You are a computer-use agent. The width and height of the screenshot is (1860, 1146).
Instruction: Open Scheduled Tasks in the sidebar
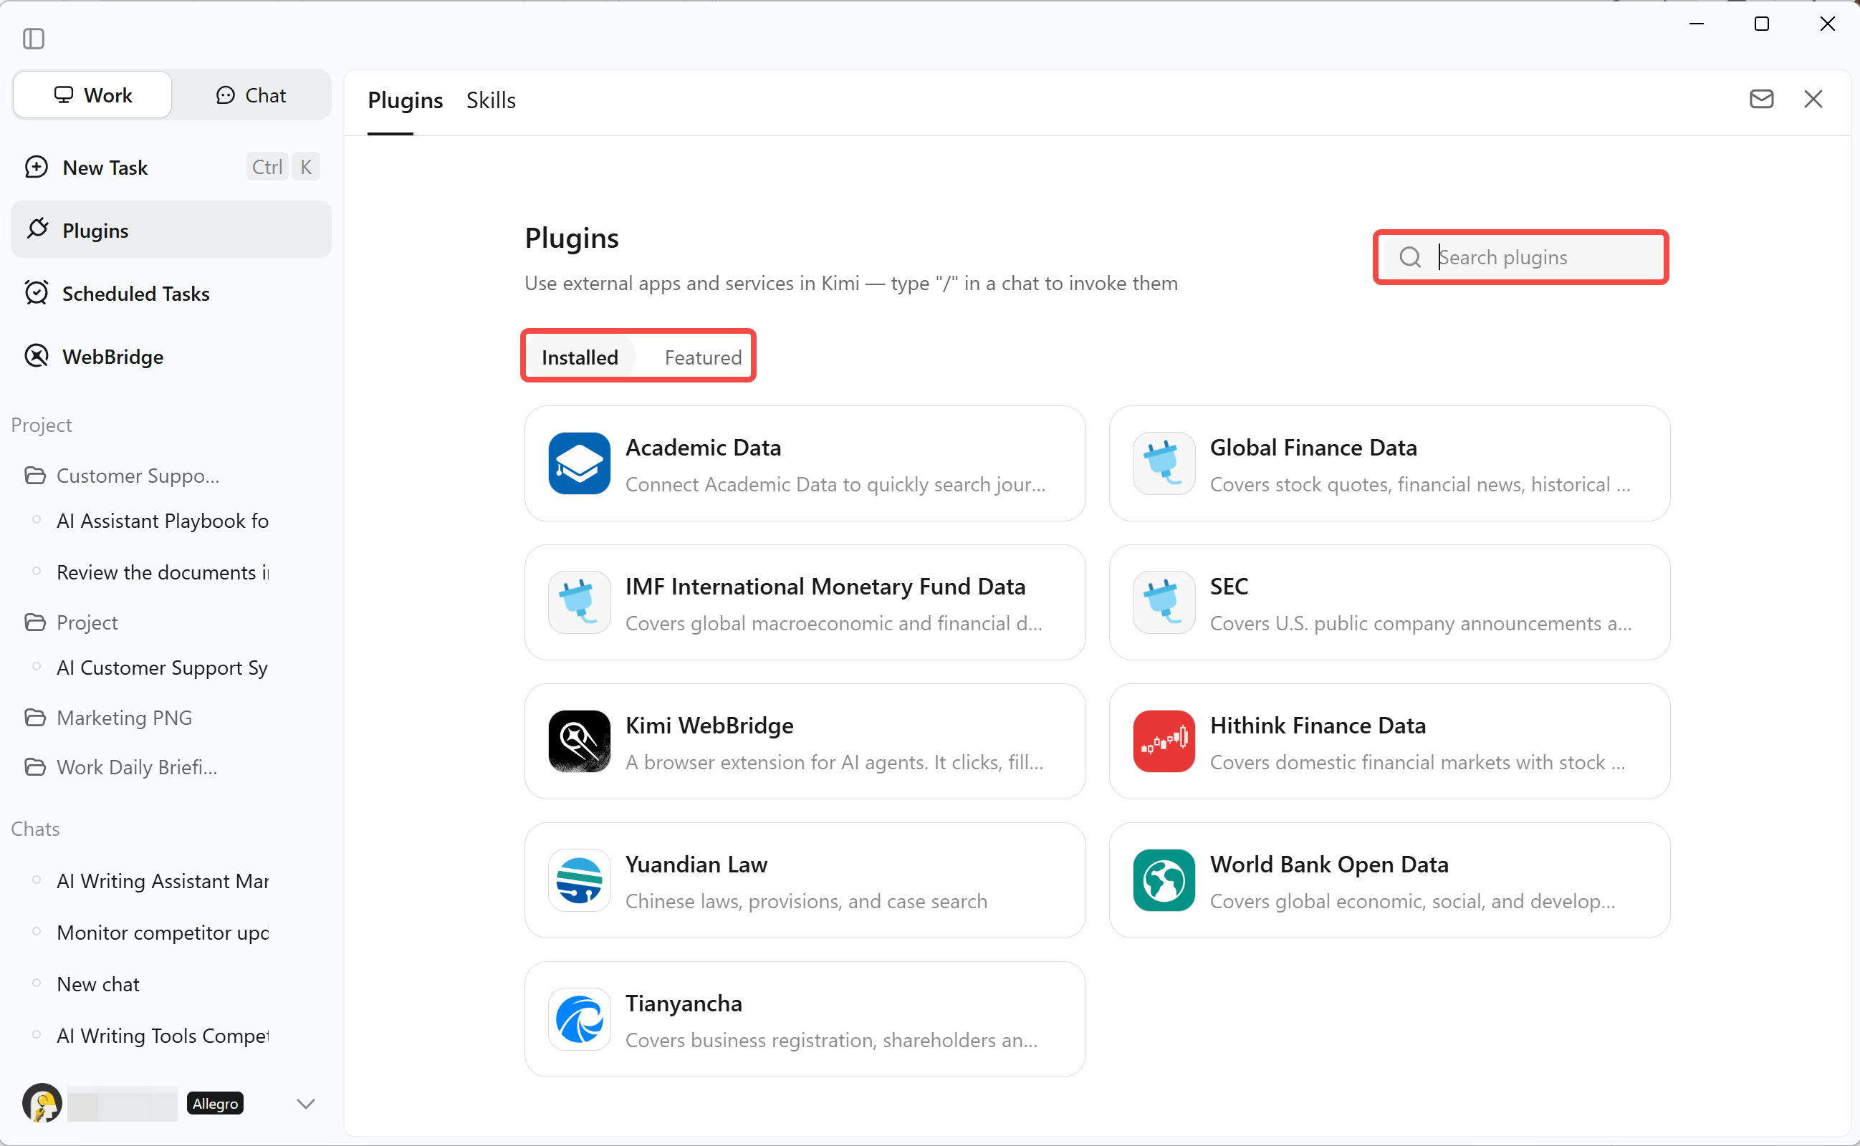(x=171, y=294)
